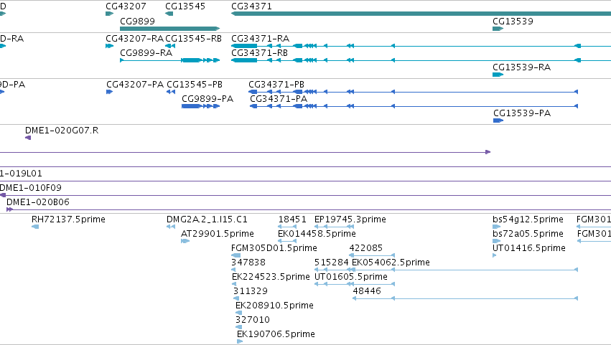Select the 347838 feature label
The image size is (611, 345).
[x=248, y=263]
